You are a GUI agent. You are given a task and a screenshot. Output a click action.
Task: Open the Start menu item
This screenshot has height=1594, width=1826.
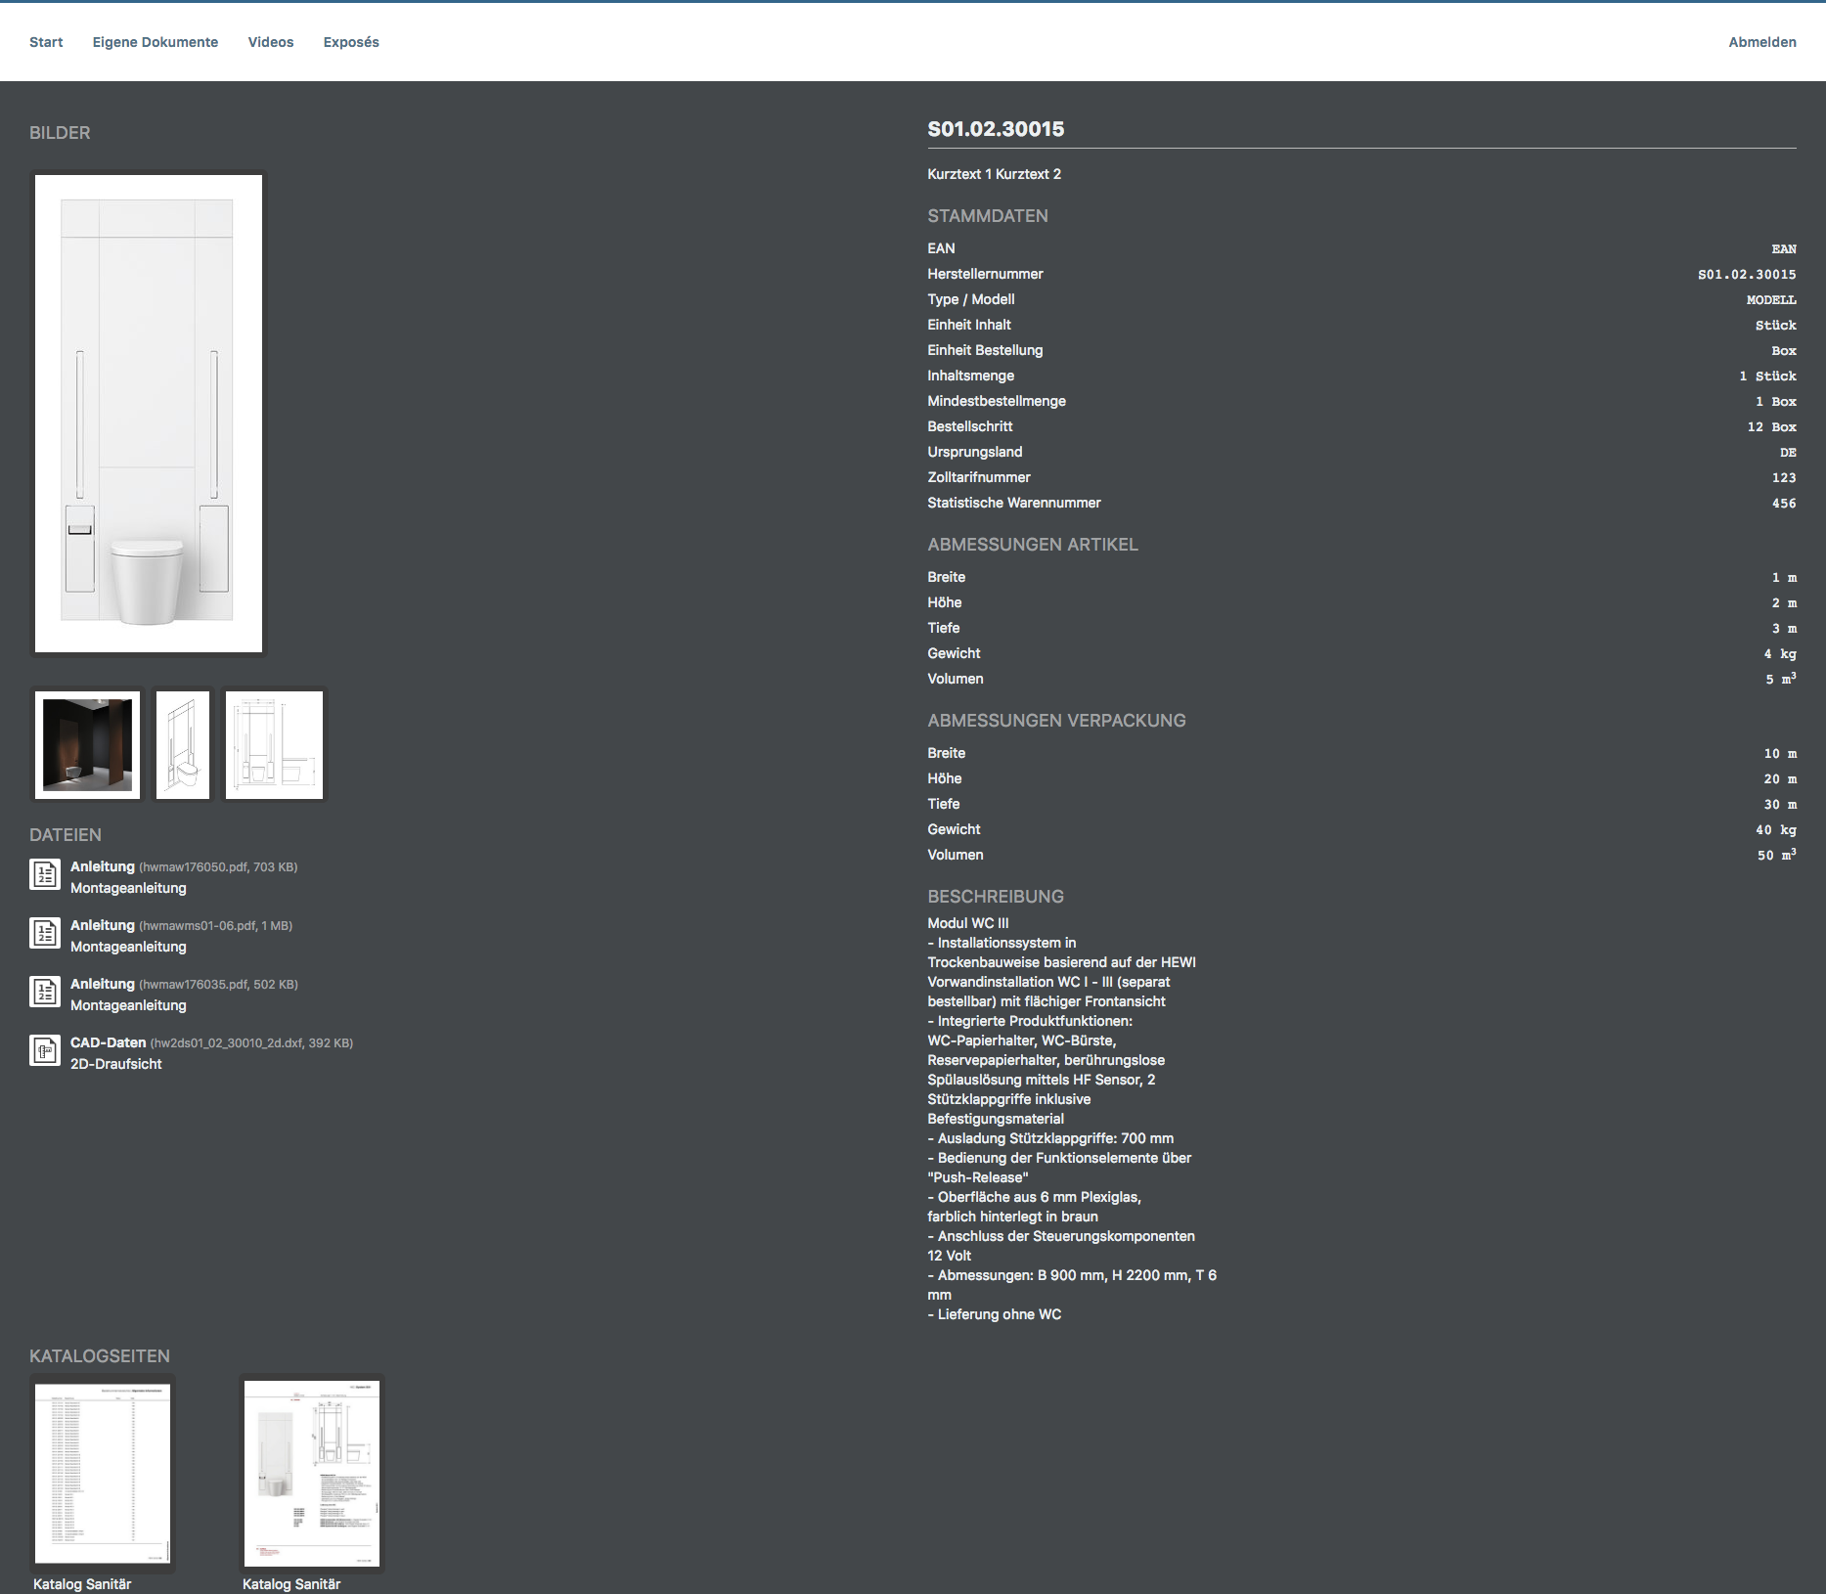pos(46,42)
